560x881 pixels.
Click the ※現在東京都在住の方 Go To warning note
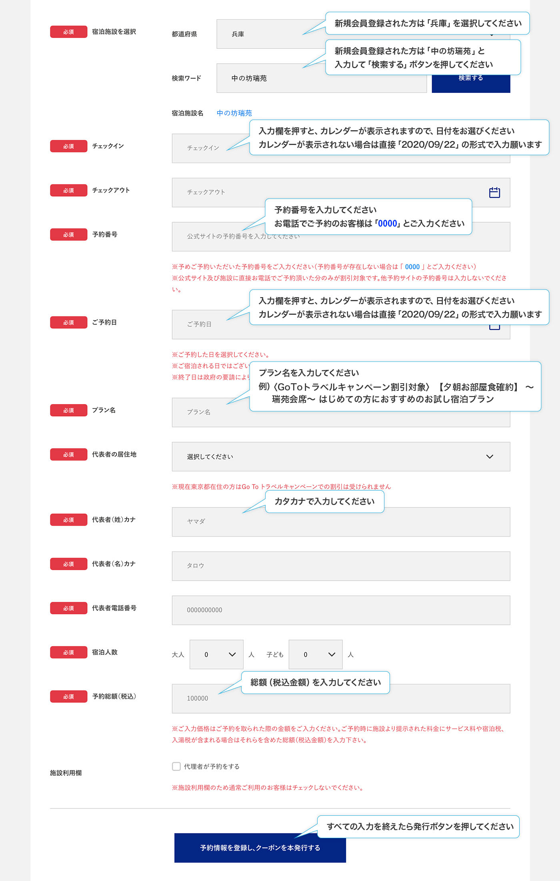pyautogui.click(x=281, y=487)
